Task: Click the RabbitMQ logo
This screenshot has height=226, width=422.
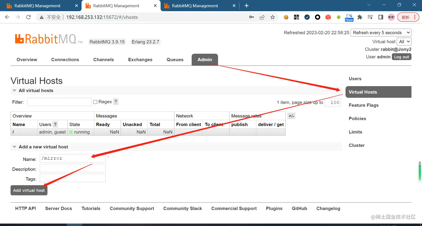Action: pos(49,39)
